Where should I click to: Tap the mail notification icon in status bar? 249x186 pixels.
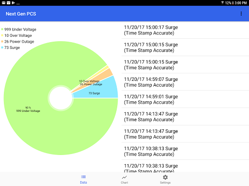[9, 3]
